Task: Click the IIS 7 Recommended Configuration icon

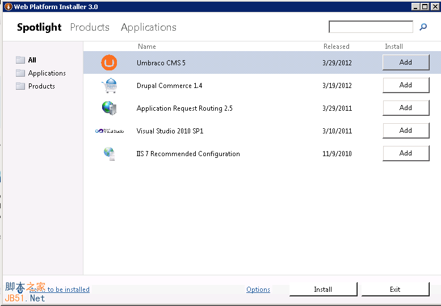Action: pos(109,154)
